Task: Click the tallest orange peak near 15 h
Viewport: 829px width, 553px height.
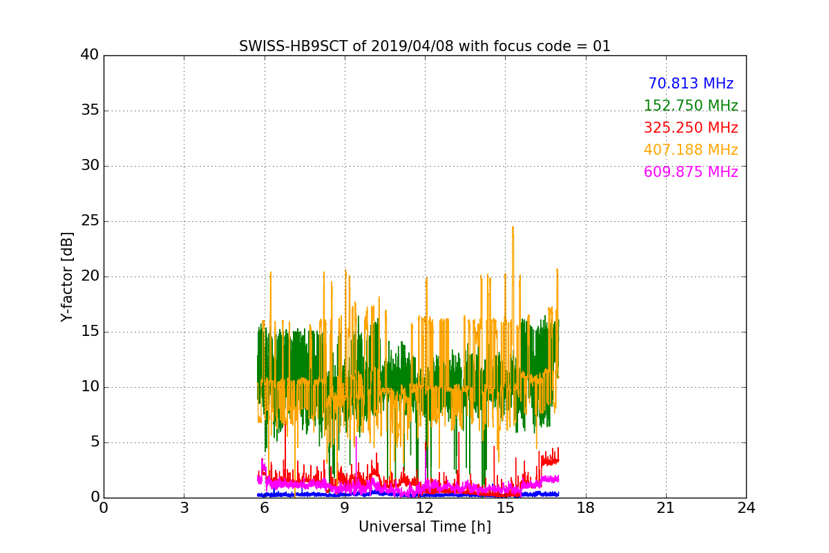Action: (513, 228)
